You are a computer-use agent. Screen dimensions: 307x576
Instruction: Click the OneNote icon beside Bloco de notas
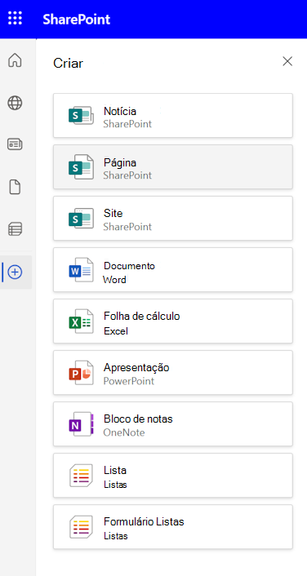click(81, 424)
